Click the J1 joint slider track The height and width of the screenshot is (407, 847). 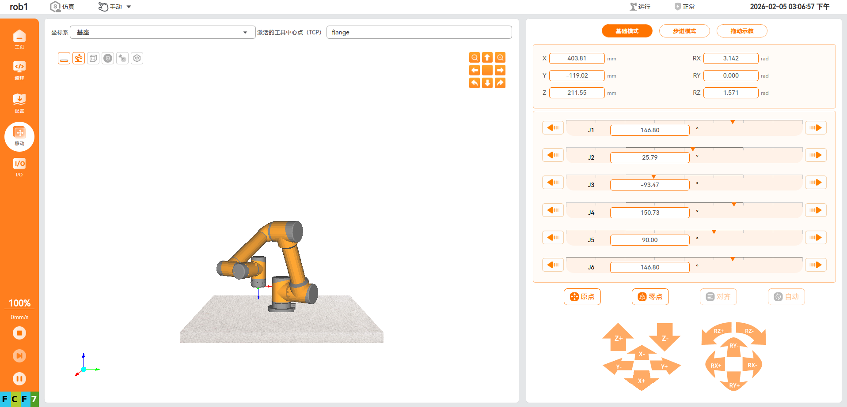click(684, 121)
